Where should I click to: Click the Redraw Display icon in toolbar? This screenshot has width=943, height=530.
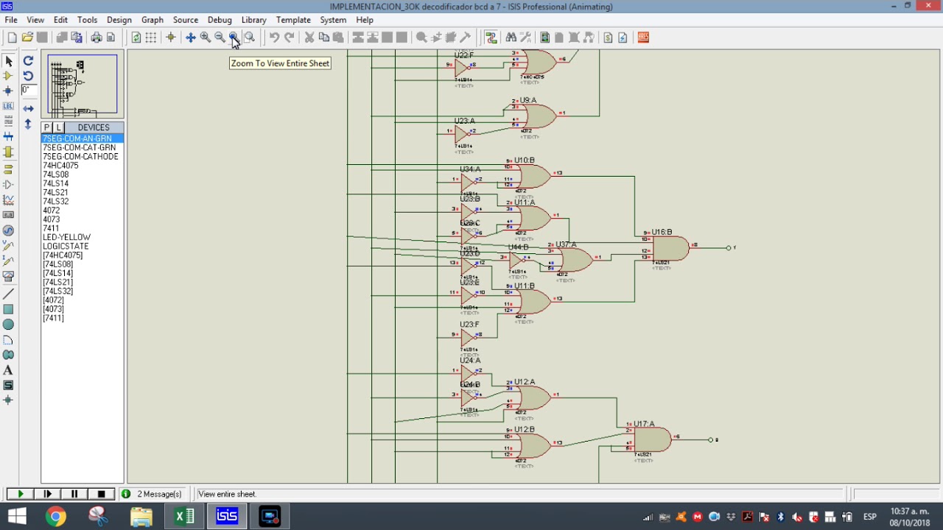[x=136, y=38]
